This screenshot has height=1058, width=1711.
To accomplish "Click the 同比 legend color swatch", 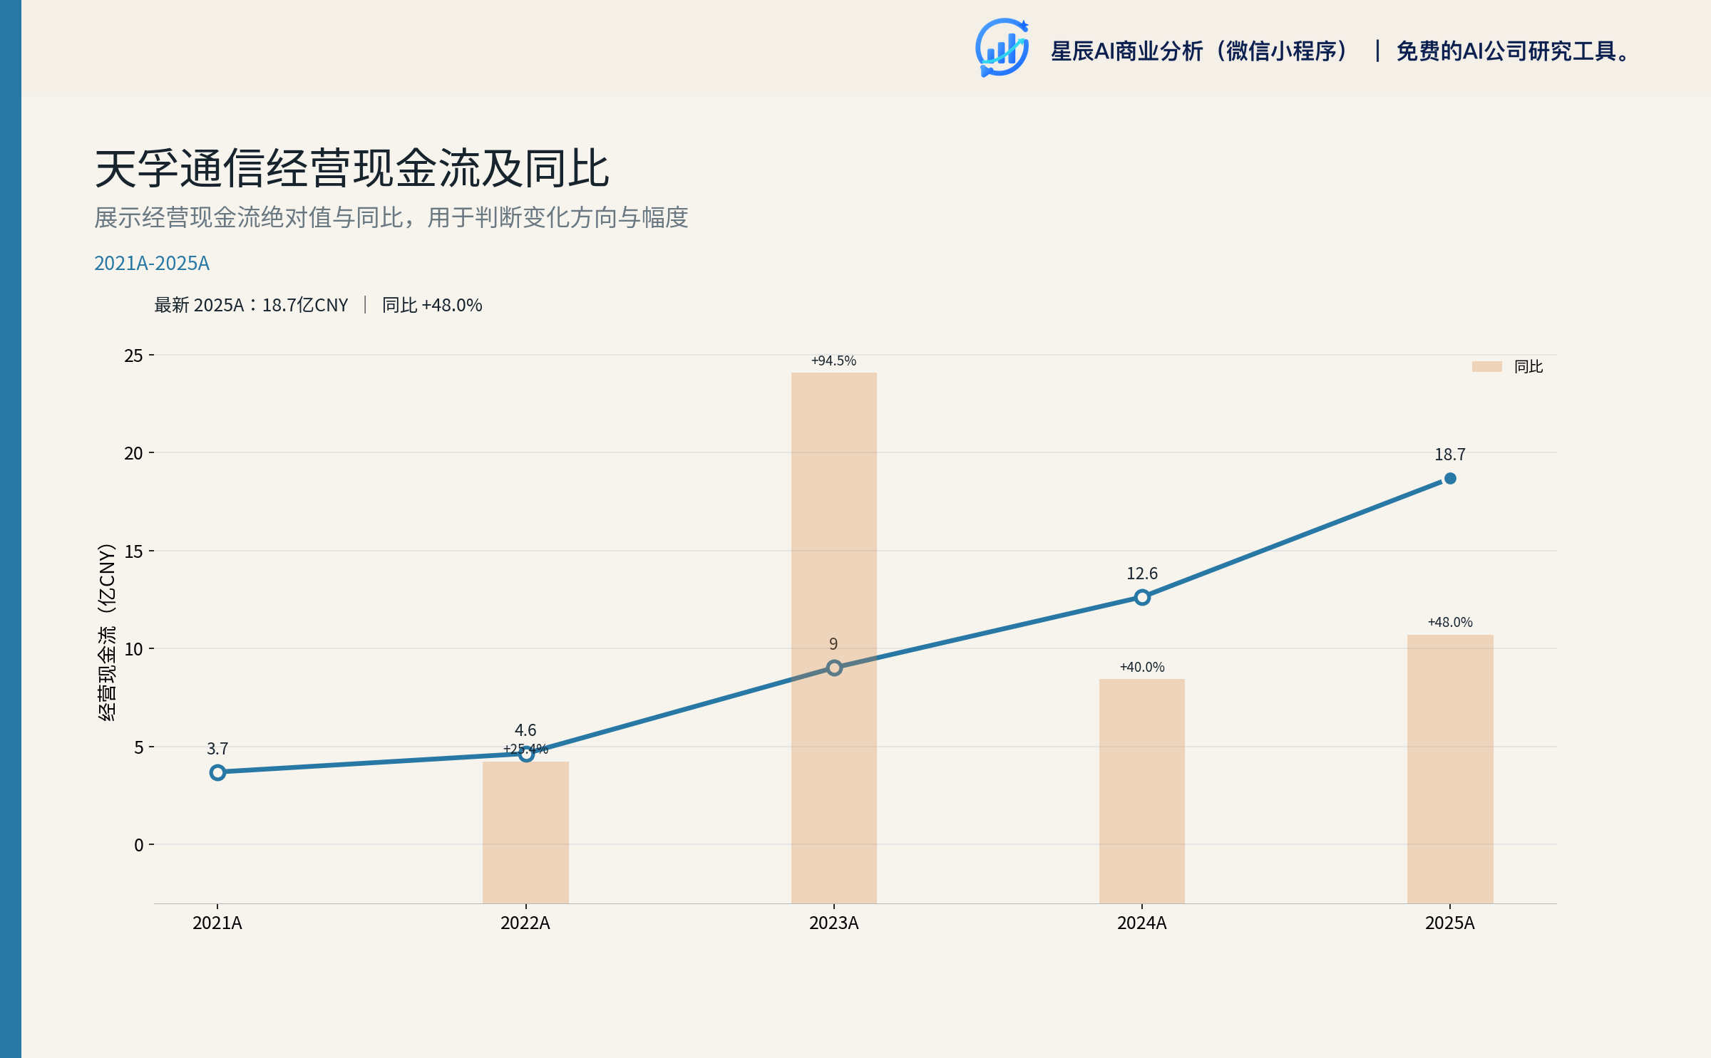I will (x=1487, y=366).
